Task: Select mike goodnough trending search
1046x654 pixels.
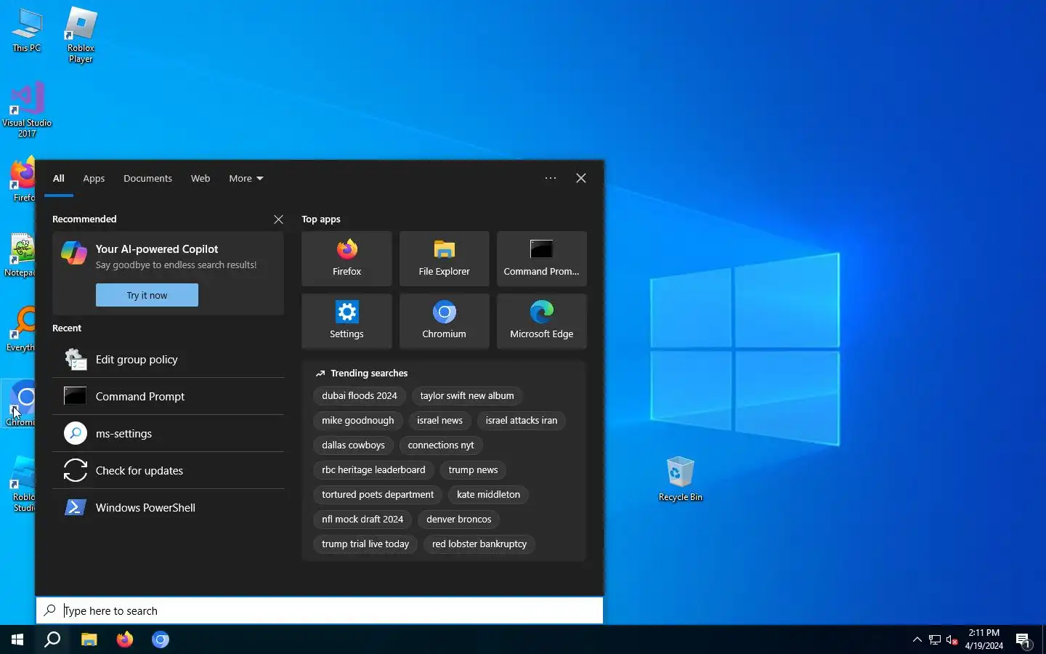Action: 358,421
